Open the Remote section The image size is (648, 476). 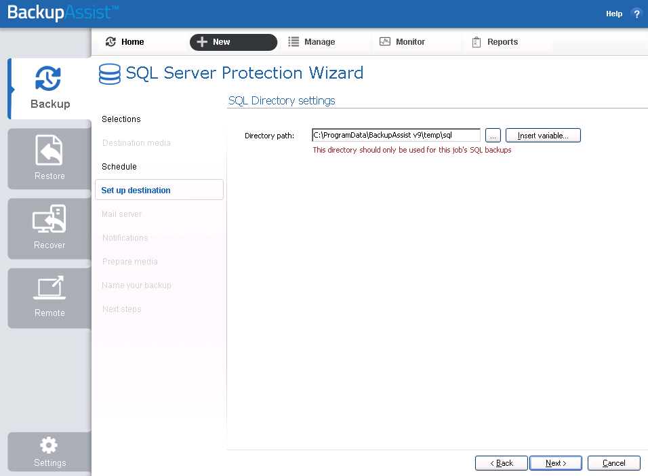click(49, 298)
